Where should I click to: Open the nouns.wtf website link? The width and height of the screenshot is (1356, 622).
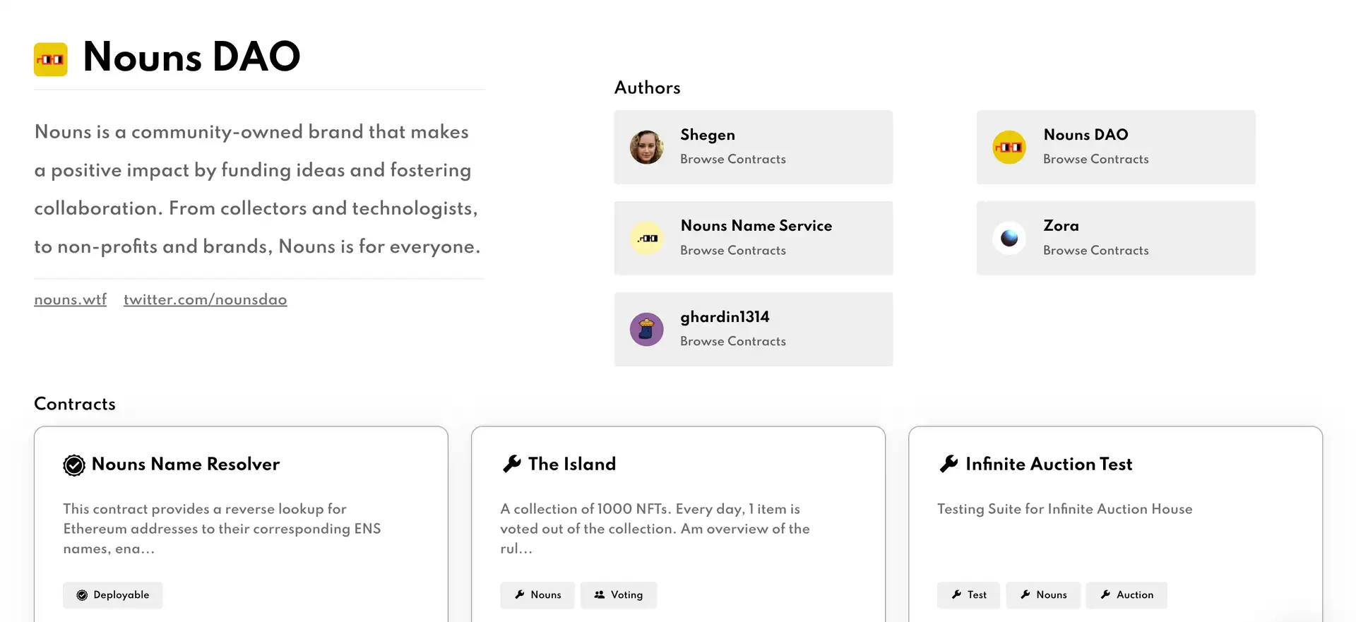coord(71,300)
